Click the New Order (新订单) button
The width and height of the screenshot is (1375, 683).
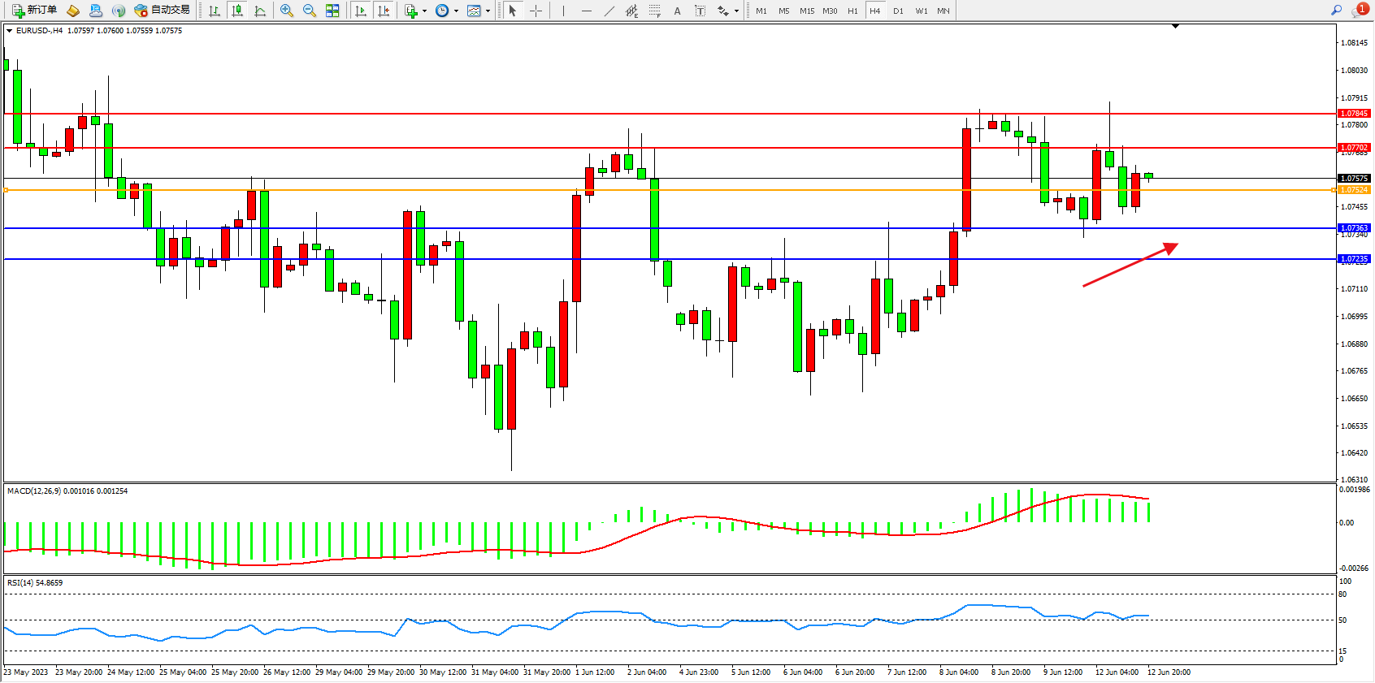[34, 11]
